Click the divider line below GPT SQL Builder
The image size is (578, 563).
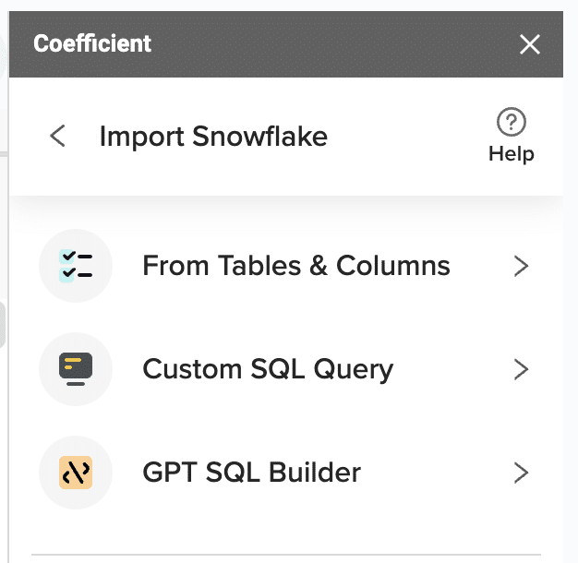coord(295,555)
